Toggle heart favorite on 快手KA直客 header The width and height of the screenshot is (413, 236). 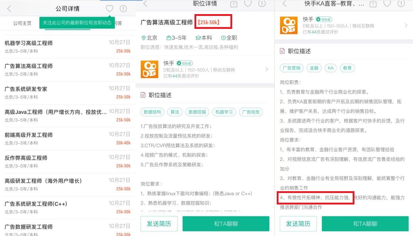[387, 4]
